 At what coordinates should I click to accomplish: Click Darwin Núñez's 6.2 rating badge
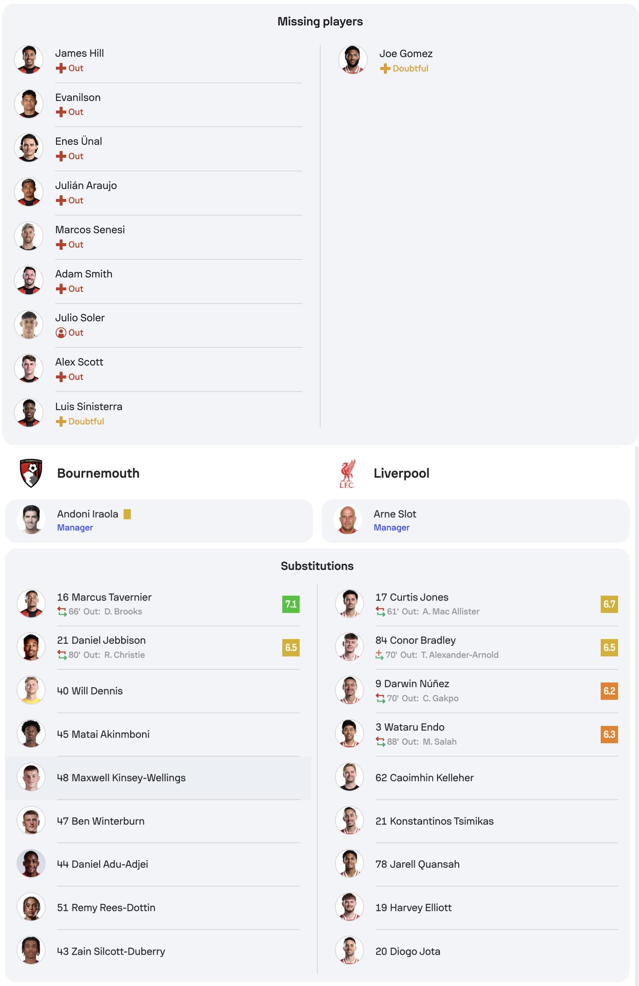tap(609, 690)
